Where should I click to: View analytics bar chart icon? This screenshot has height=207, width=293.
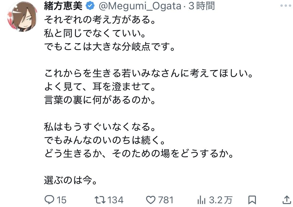pos(201,200)
